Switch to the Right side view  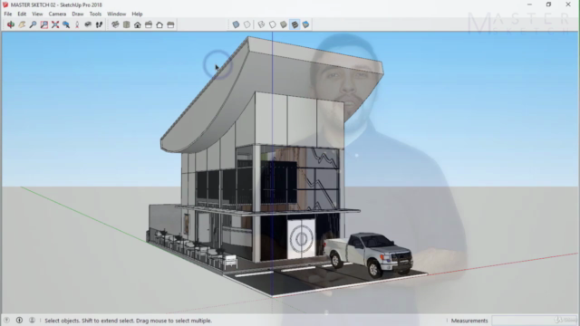click(x=149, y=24)
